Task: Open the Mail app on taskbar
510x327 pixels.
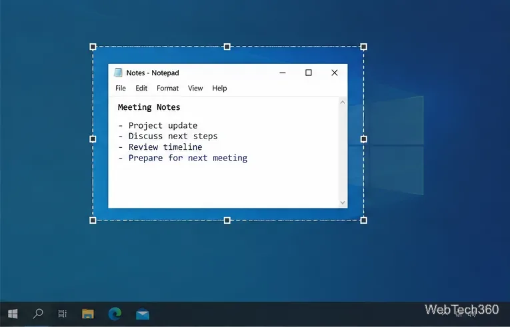Action: click(x=143, y=314)
